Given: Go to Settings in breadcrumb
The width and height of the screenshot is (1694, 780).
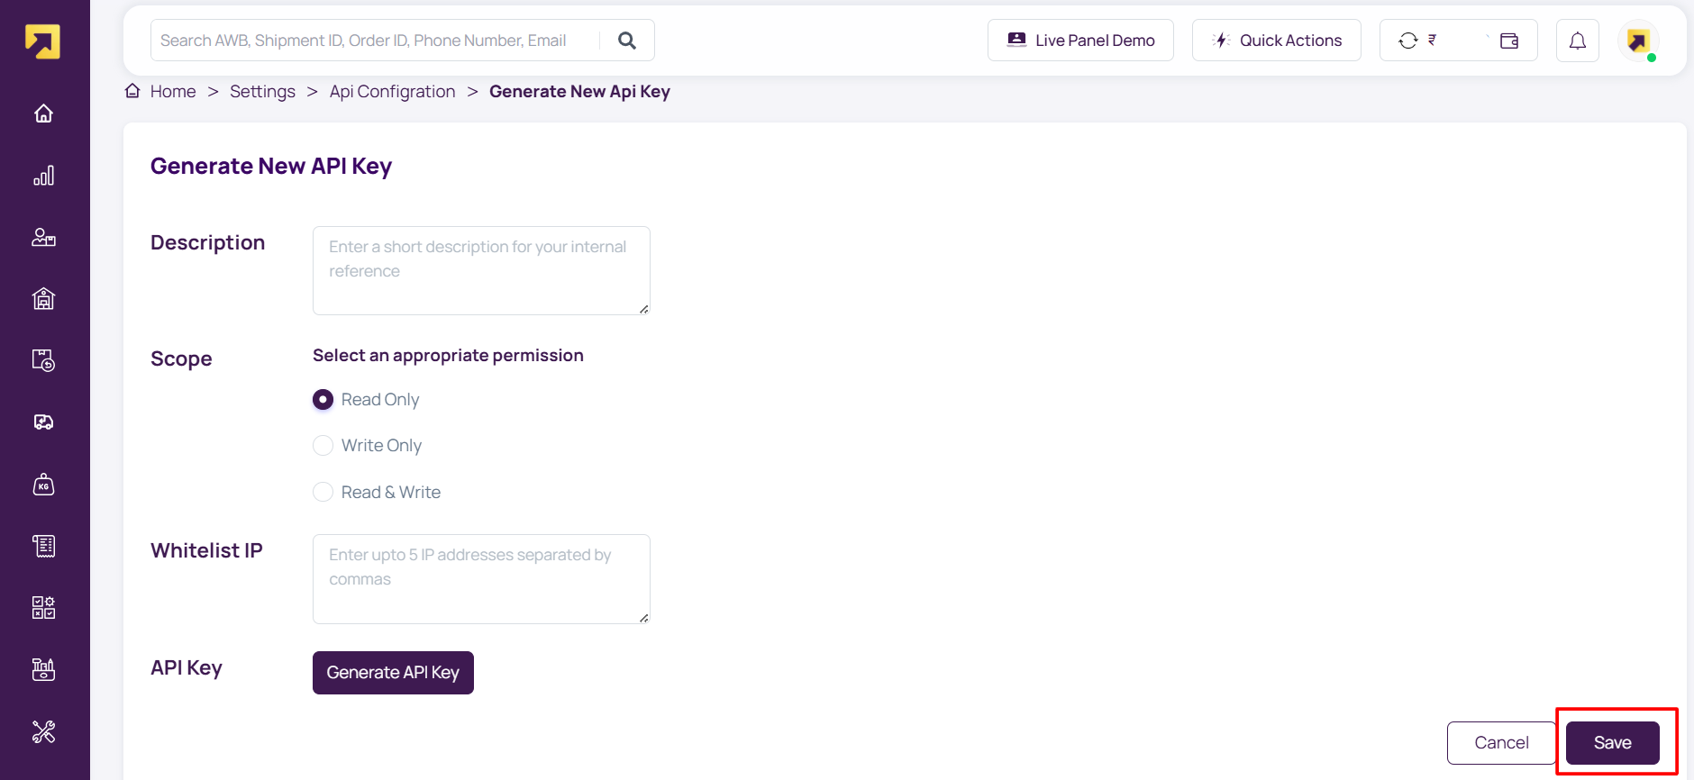Looking at the screenshot, I should pos(262,92).
